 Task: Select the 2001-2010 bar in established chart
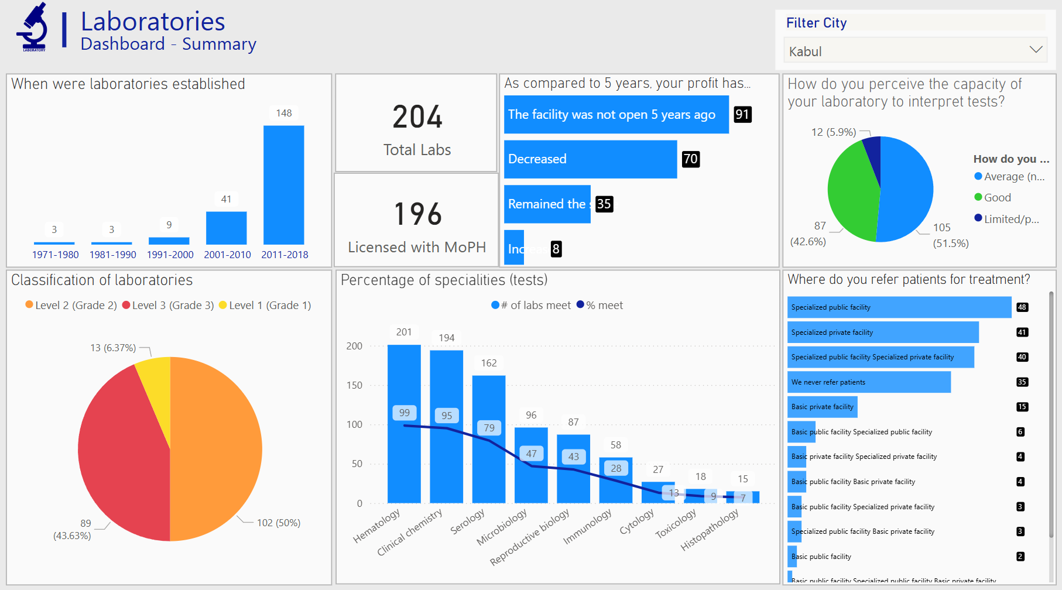[226, 228]
